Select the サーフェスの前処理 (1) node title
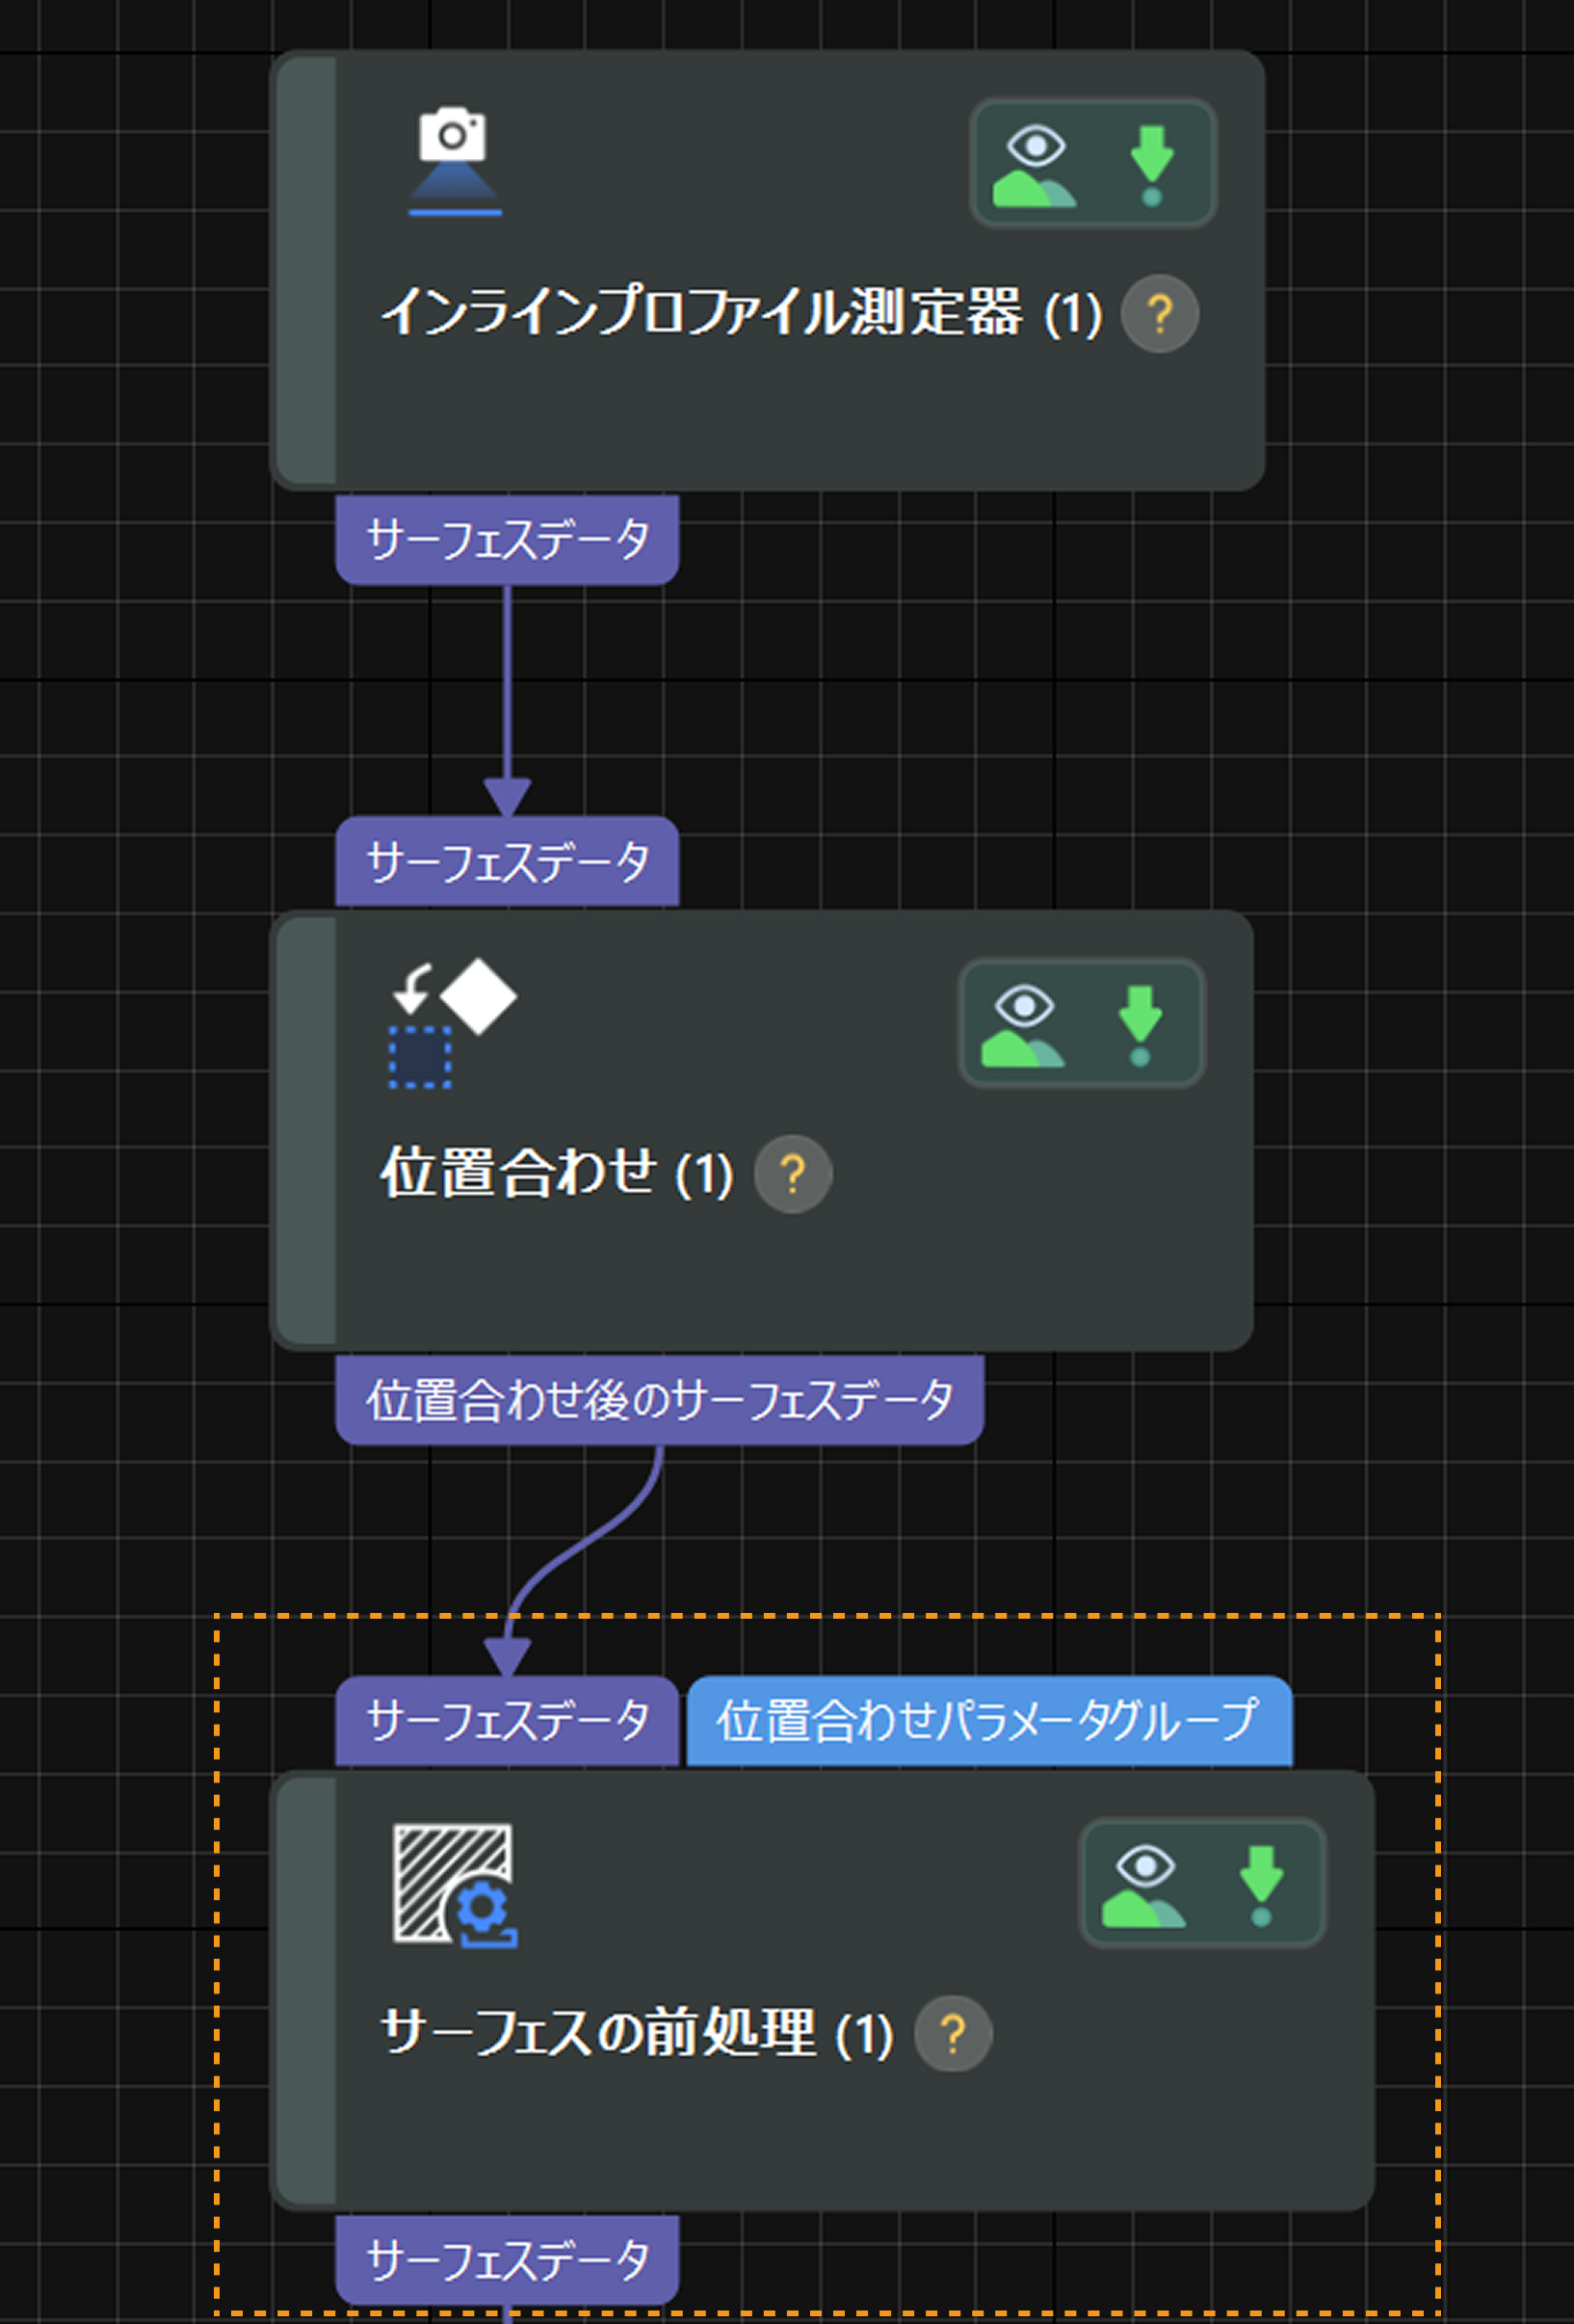Screen dimensions: 1574x2324 tap(637, 2033)
